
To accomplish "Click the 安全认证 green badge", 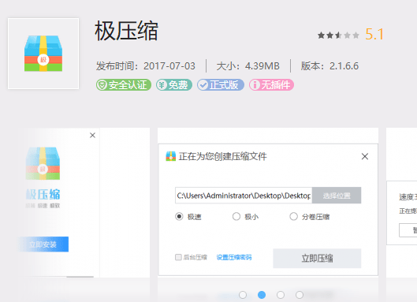I will pyautogui.click(x=124, y=85).
